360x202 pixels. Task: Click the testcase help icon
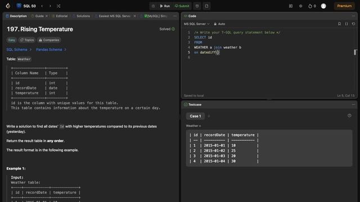tap(349, 116)
